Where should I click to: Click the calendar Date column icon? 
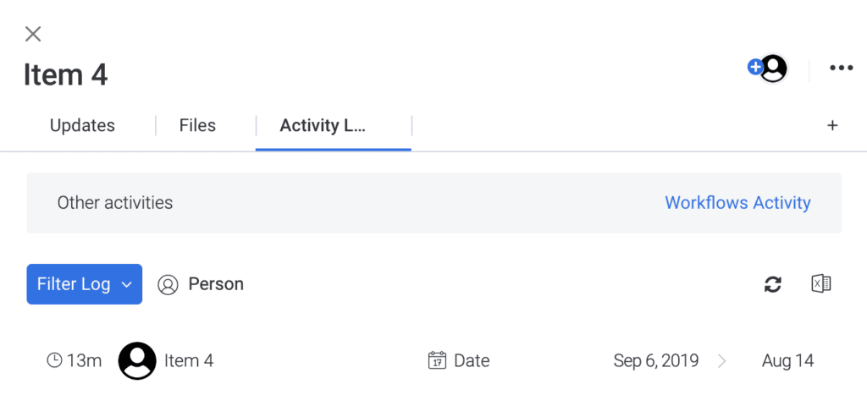pyautogui.click(x=437, y=360)
